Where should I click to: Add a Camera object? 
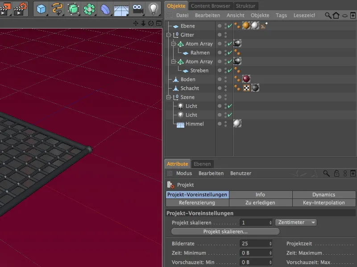click(x=137, y=9)
